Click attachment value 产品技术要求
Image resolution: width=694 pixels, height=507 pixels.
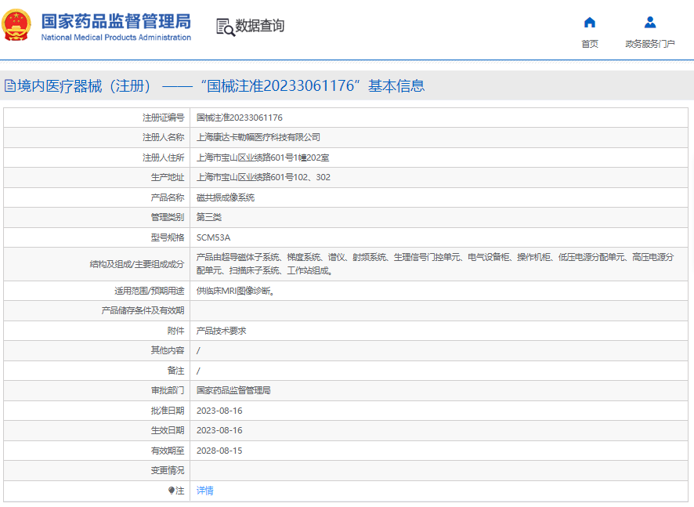pyautogui.click(x=222, y=331)
